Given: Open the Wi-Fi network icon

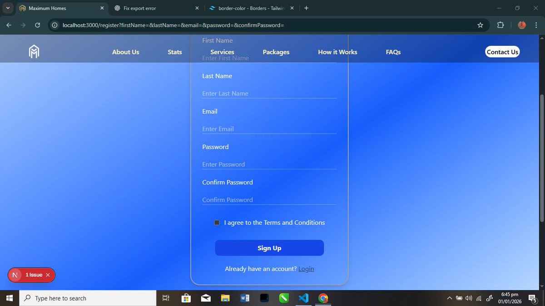Looking at the screenshot, I should point(479,298).
